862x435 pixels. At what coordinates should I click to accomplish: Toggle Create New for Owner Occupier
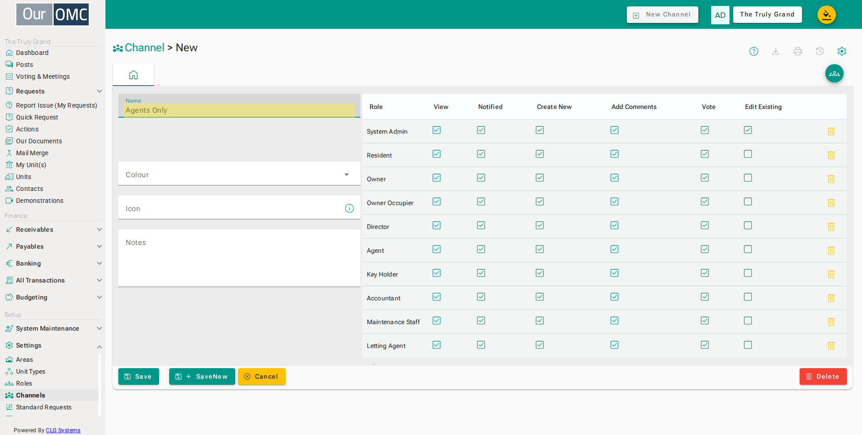[540, 201]
